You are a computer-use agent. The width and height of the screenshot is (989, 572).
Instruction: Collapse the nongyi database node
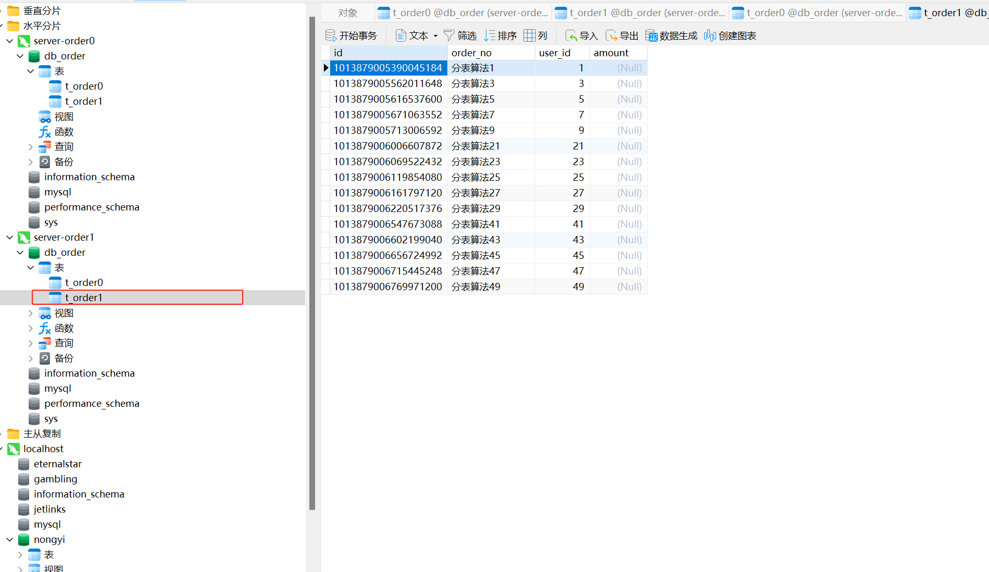9,540
